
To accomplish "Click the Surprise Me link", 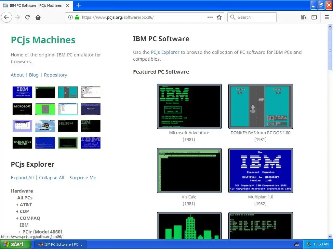I will coord(83,178).
